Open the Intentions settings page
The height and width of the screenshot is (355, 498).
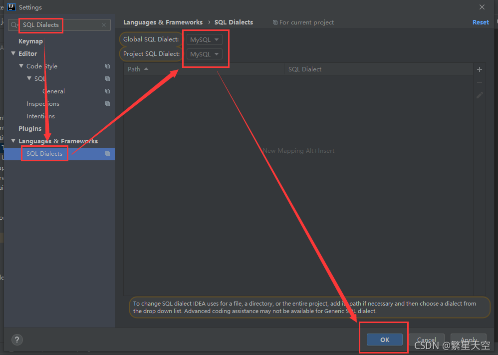(x=40, y=116)
